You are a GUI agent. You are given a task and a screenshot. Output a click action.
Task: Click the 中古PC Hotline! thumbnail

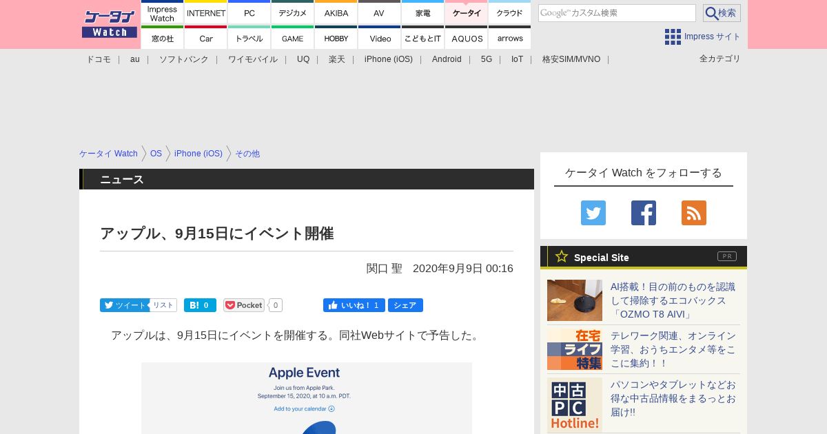575,405
